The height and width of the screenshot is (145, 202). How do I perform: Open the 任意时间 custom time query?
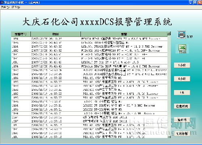coord(182,106)
